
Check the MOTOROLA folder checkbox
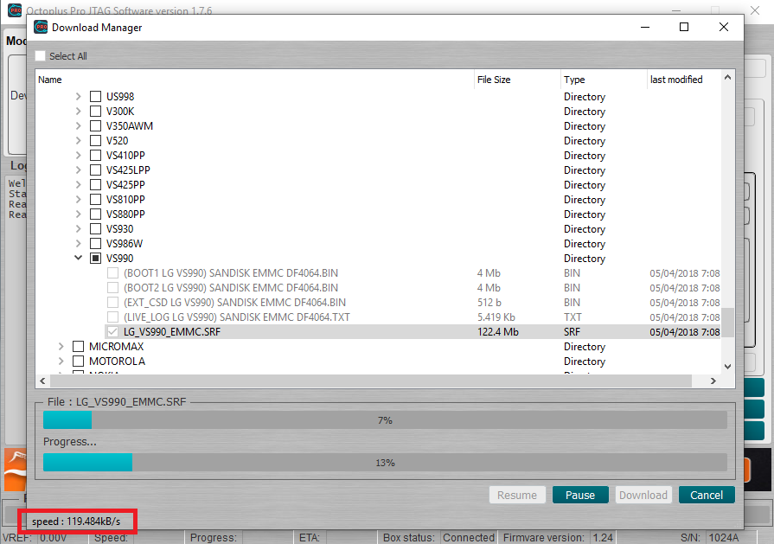[x=79, y=362]
